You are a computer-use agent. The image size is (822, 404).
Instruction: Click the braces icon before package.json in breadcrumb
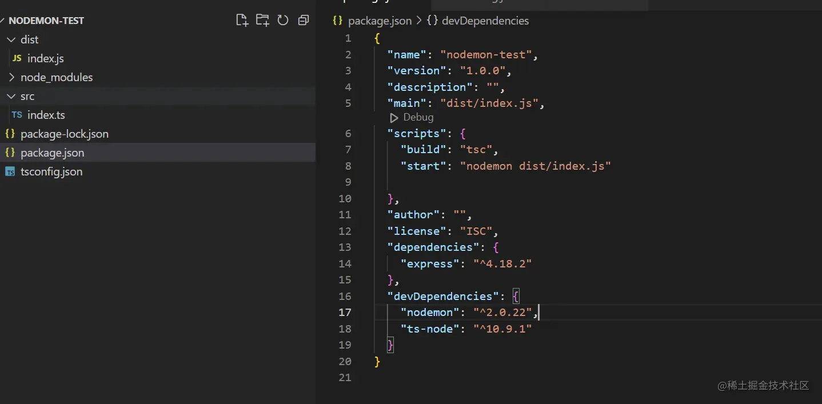338,21
